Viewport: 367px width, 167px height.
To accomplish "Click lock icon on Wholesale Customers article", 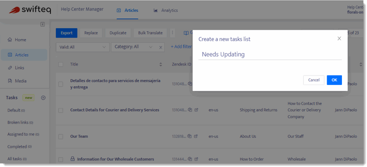I will (x=73, y=159).
